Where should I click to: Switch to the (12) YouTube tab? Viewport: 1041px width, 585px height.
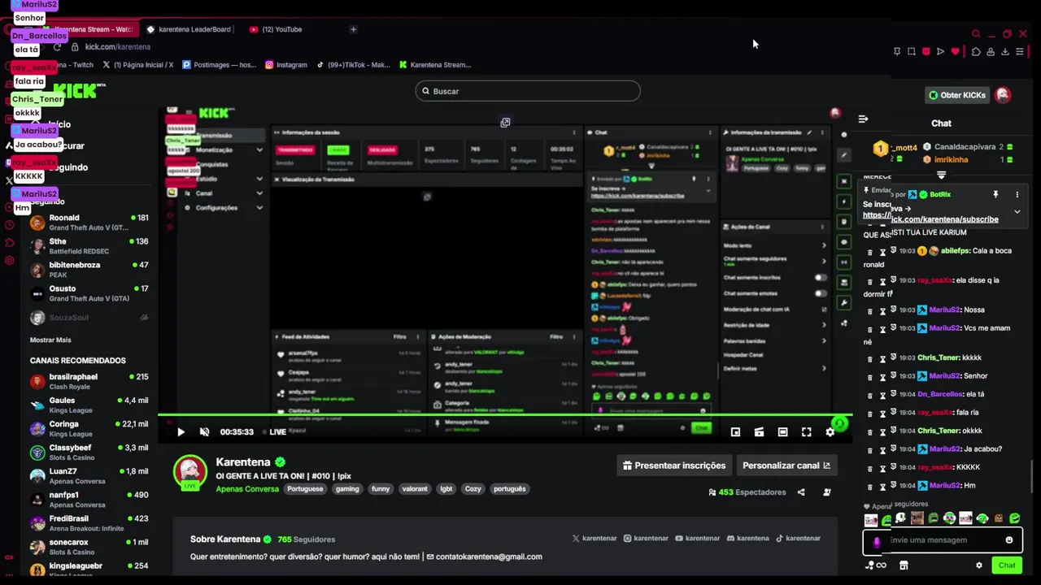click(x=277, y=29)
